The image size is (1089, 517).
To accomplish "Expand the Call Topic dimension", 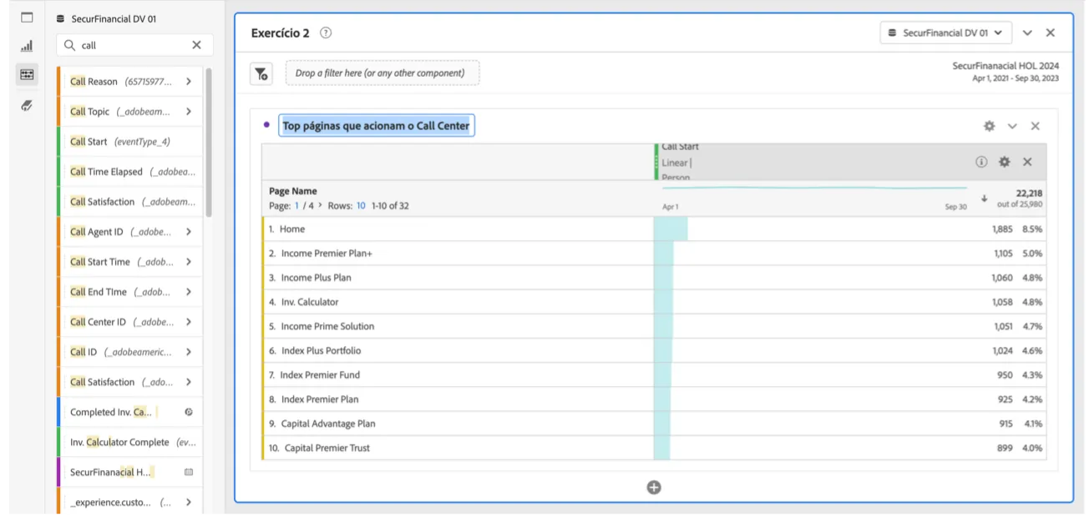I will (x=189, y=112).
